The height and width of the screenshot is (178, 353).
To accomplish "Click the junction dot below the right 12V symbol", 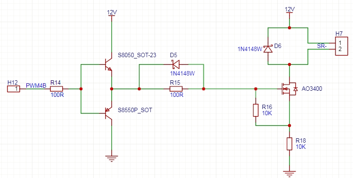I will (x=289, y=28).
